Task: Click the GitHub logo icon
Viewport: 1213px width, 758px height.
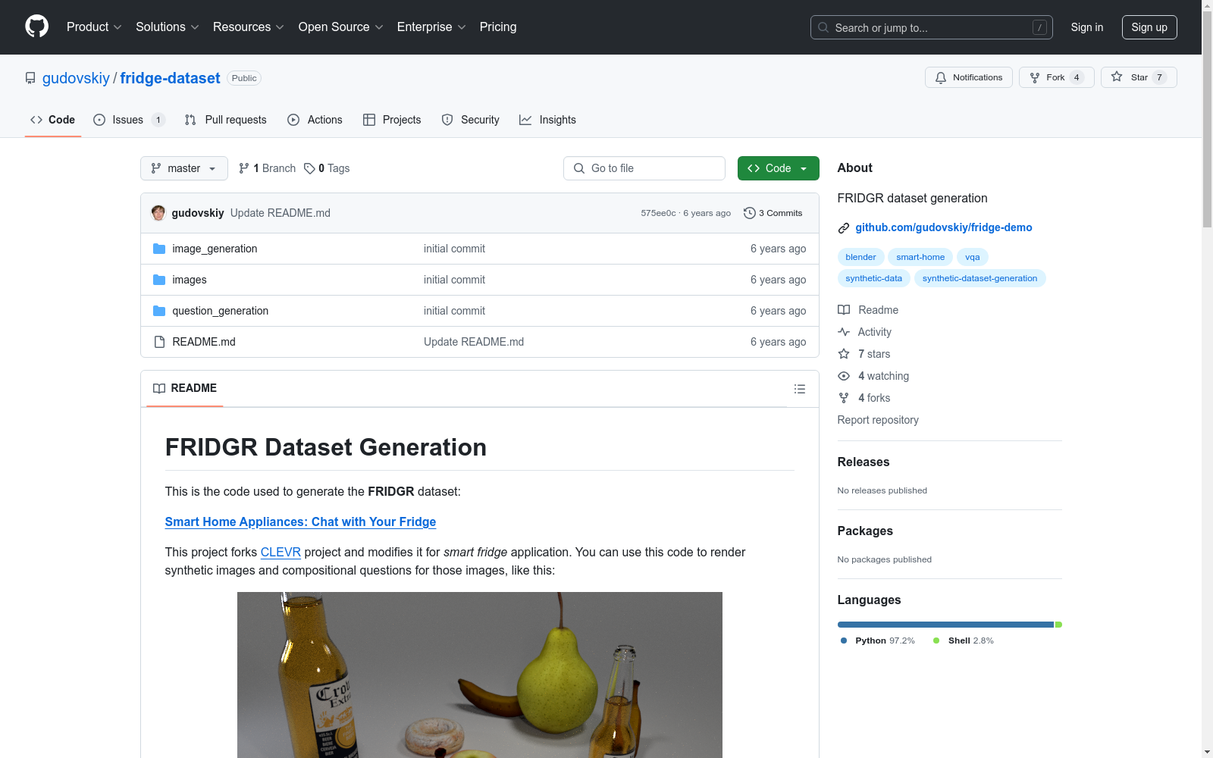Action: pos(36,27)
